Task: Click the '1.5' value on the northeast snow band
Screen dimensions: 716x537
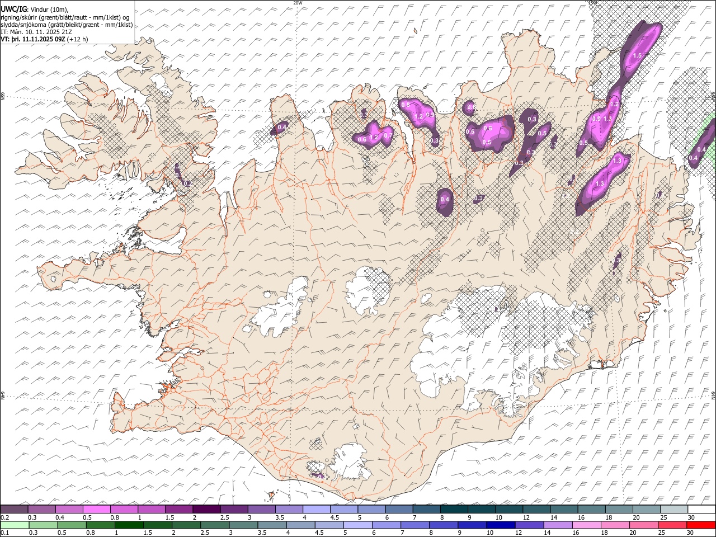Action: 637,56
